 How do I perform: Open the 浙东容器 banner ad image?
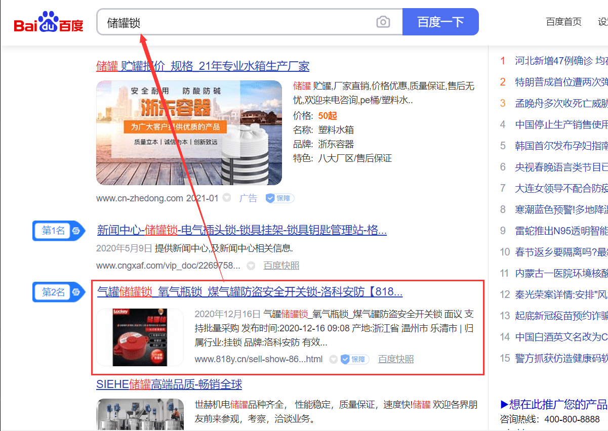point(189,133)
